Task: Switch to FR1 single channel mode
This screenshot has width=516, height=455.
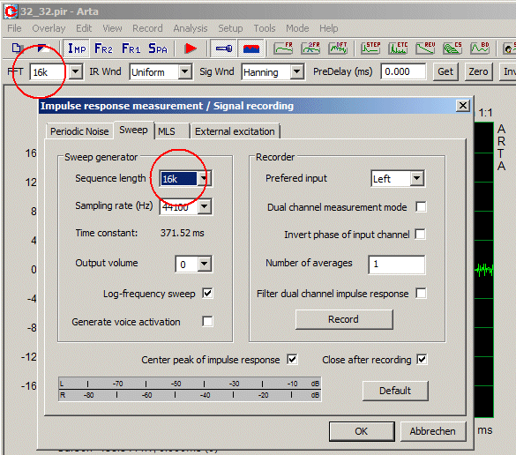Action: point(131,48)
